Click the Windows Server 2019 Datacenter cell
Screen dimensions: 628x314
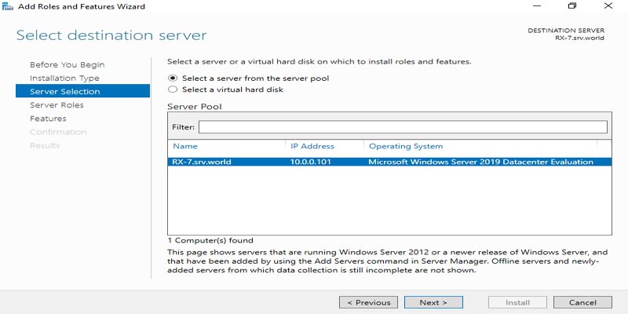(480, 162)
